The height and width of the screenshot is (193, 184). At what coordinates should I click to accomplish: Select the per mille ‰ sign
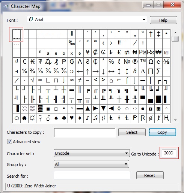[72, 43]
